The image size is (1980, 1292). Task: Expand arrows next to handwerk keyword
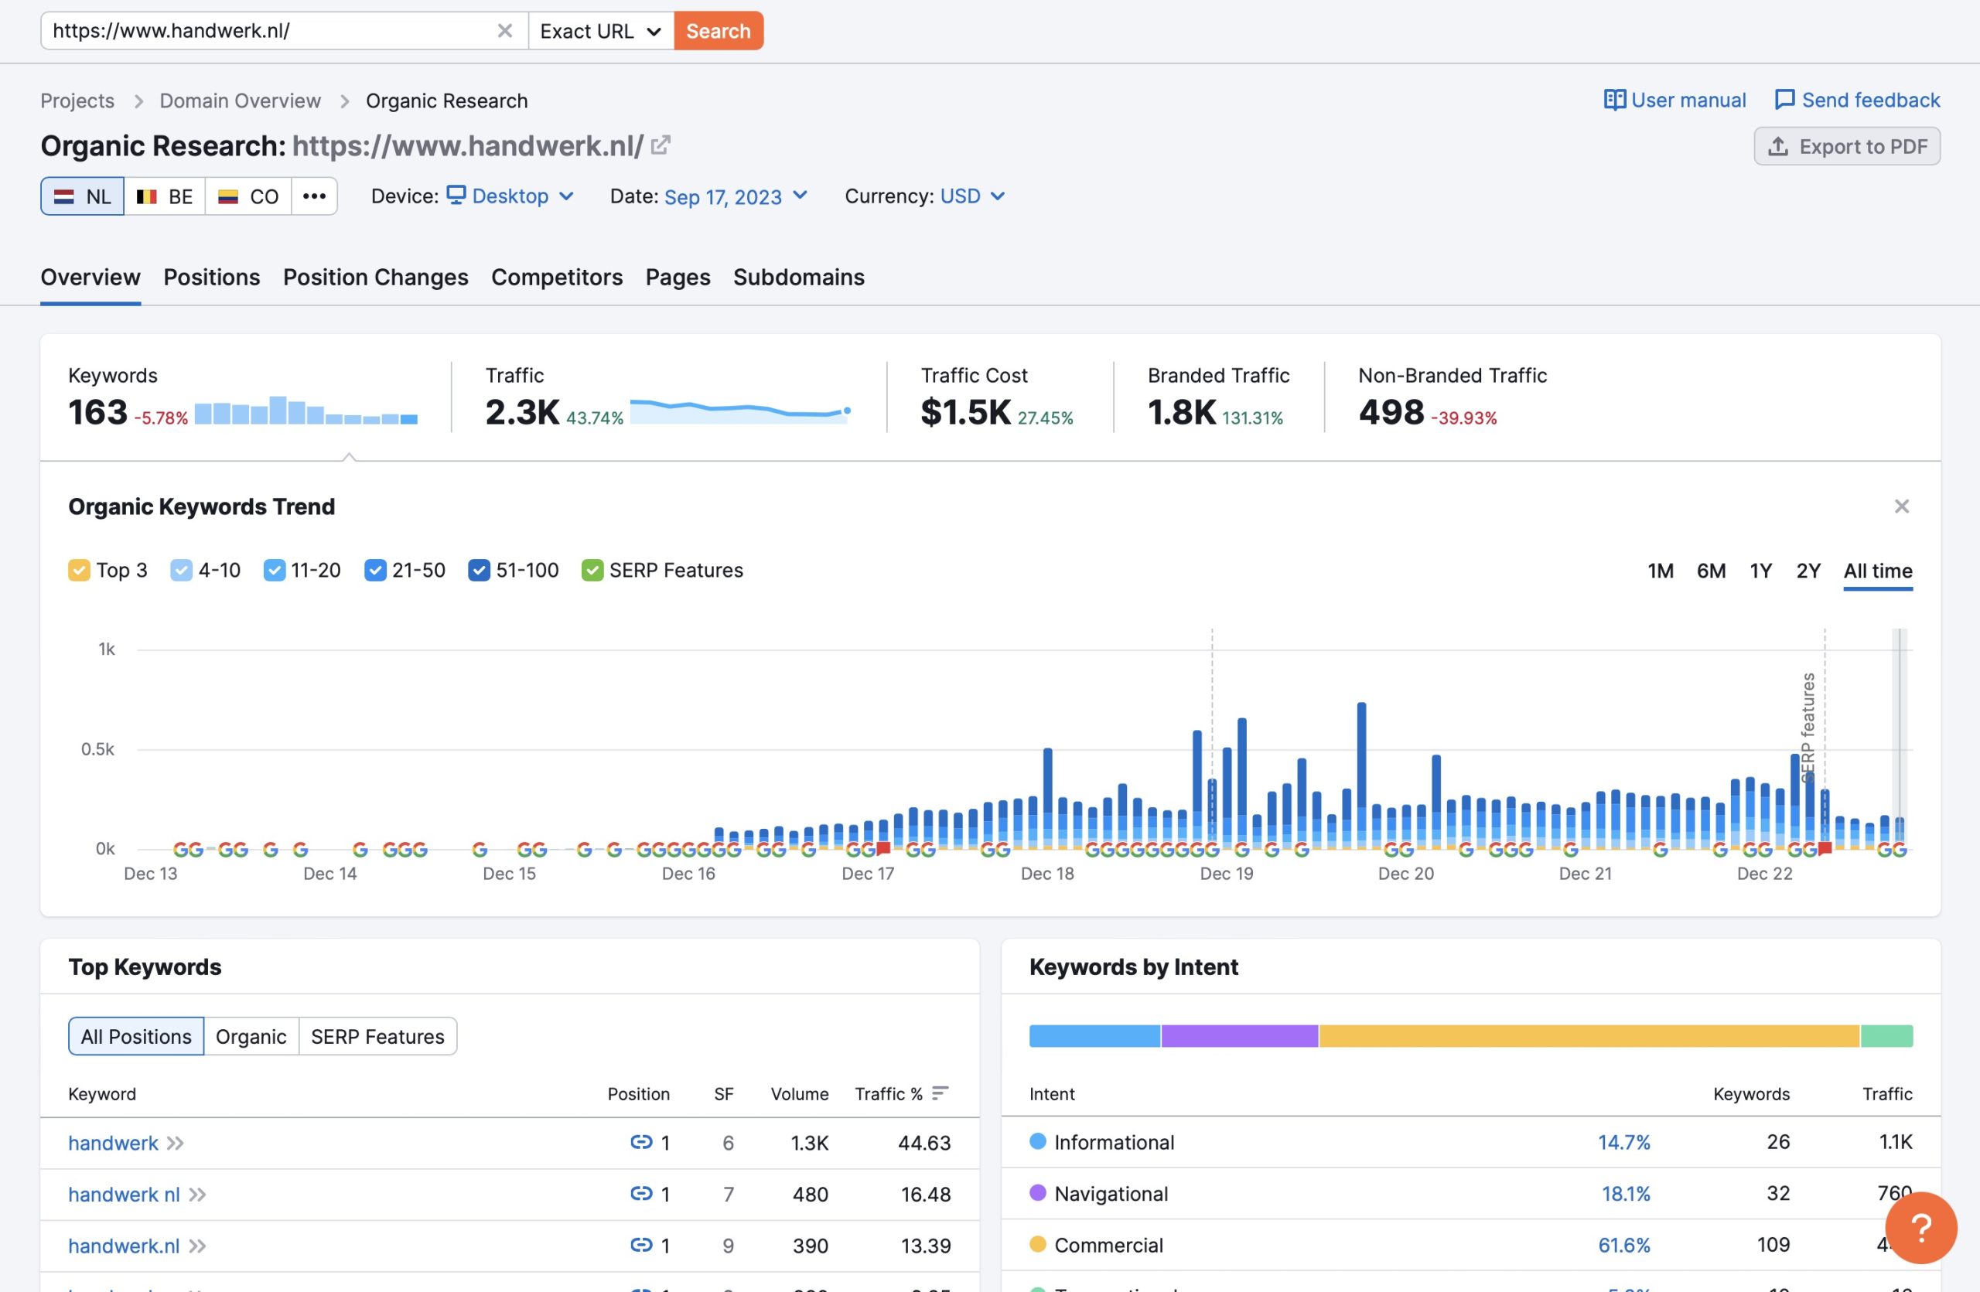click(x=175, y=1144)
